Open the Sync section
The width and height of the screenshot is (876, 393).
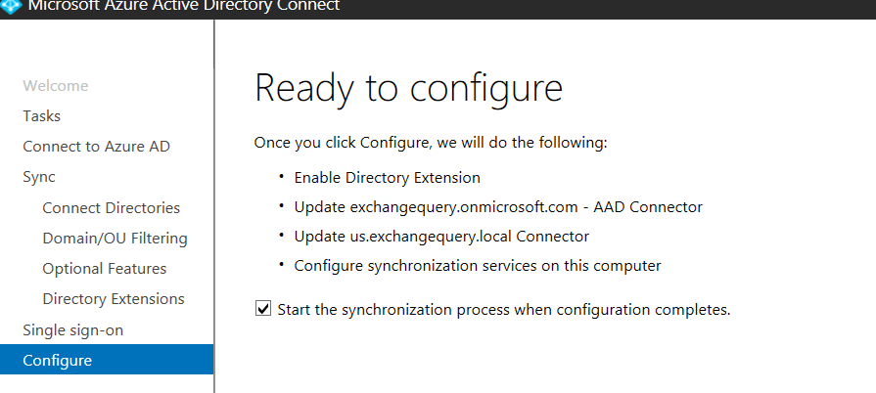pyautogui.click(x=39, y=177)
